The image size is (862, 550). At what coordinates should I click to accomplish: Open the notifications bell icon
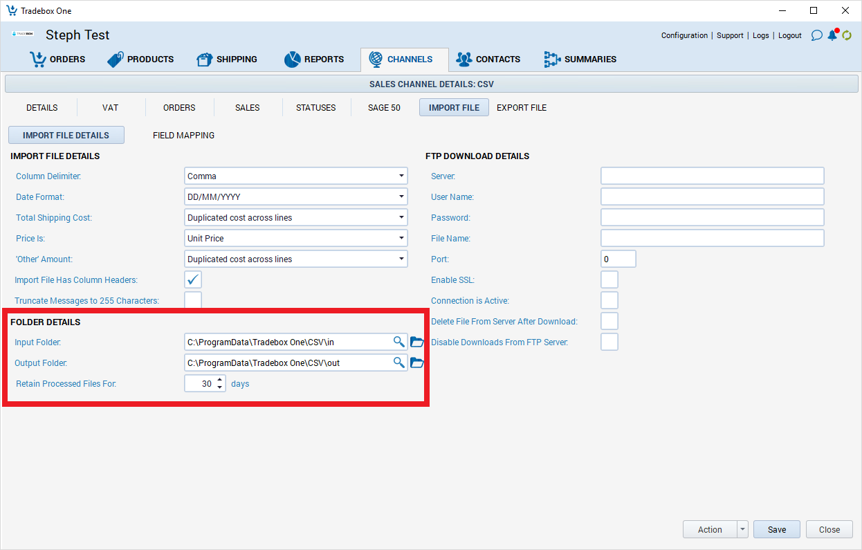832,35
